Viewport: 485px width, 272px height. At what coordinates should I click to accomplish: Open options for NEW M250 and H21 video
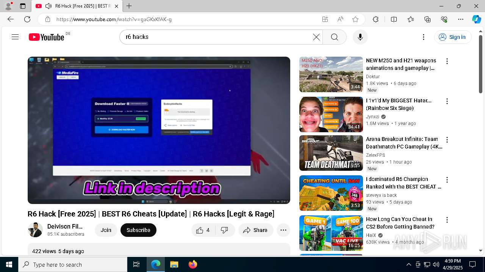click(447, 61)
